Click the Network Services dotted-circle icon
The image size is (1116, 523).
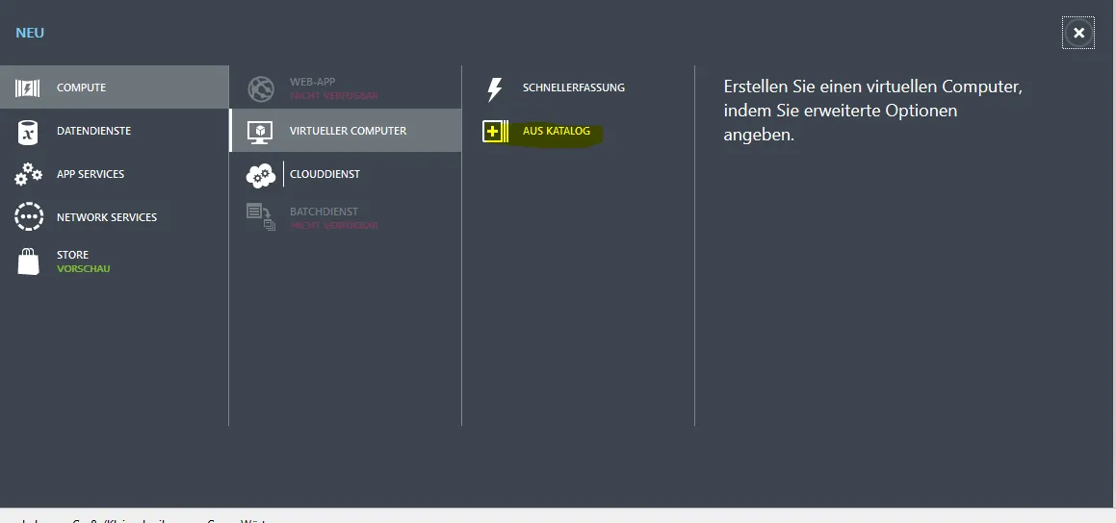point(29,216)
